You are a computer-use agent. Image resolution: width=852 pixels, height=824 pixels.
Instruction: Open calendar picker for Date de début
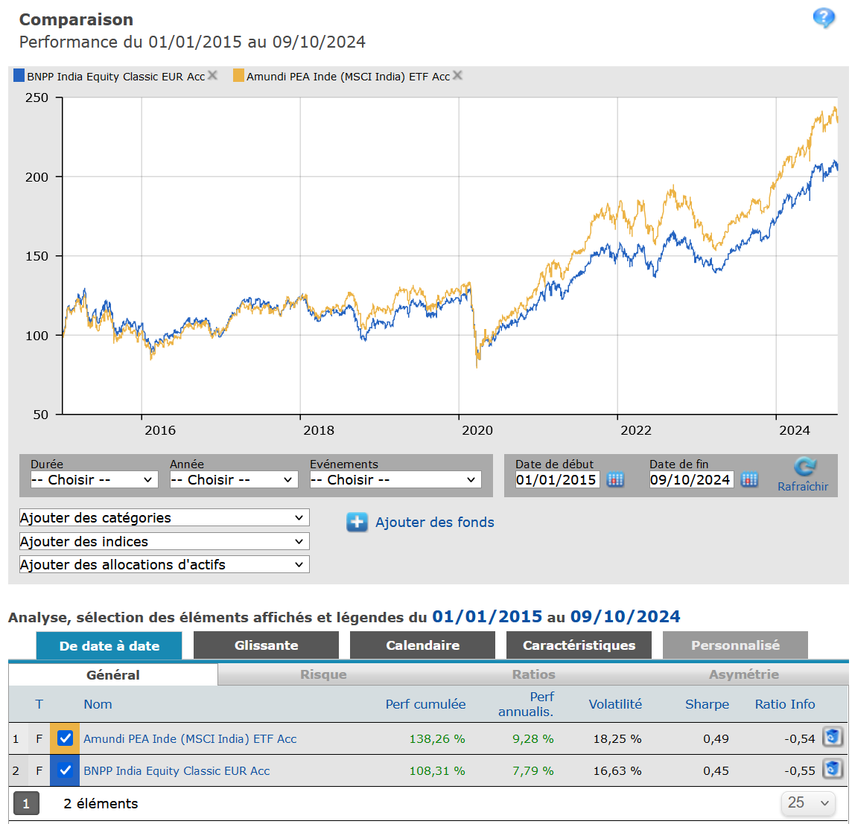tap(615, 479)
